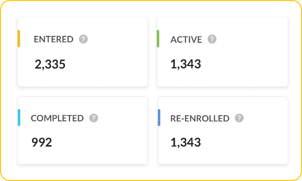Select the RE-ENROLLED stat card background
This screenshot has width=302, height=181.
point(223,130)
